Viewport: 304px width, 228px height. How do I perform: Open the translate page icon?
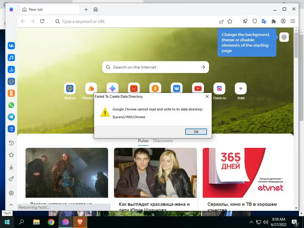coord(264,21)
